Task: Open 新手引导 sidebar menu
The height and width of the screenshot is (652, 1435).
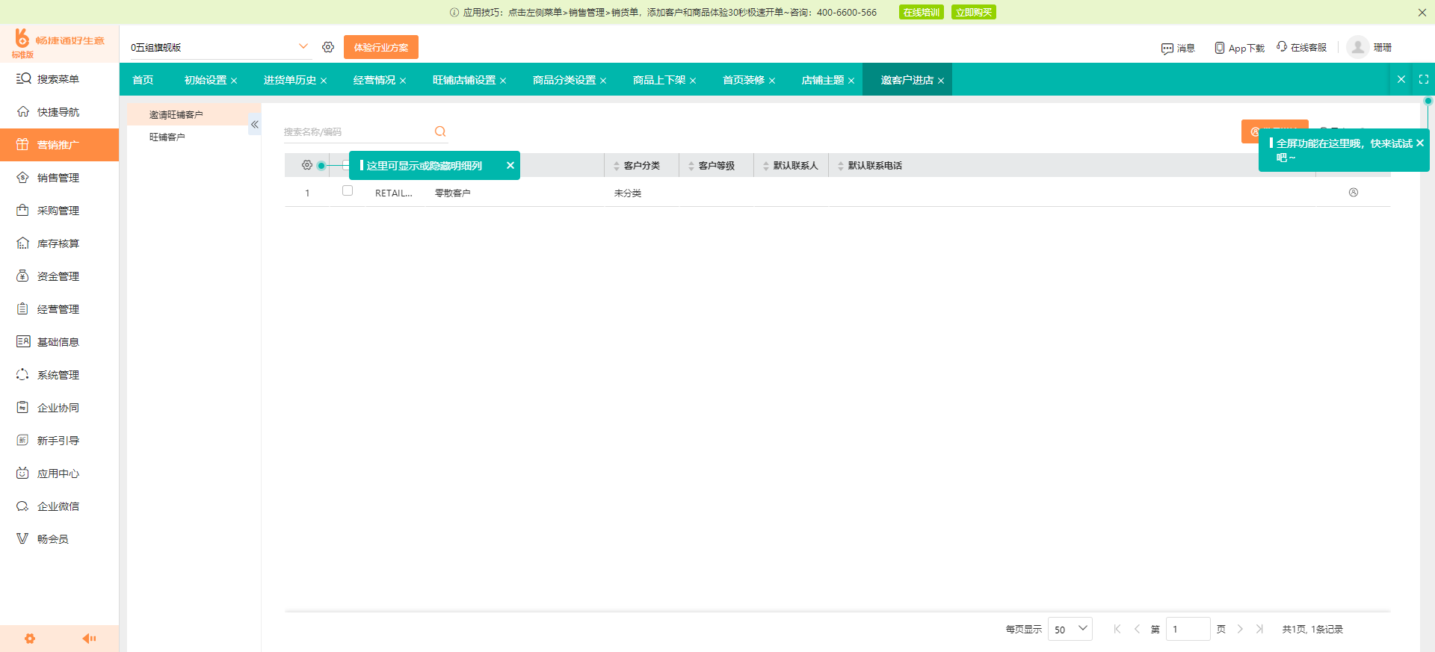Action: click(59, 441)
